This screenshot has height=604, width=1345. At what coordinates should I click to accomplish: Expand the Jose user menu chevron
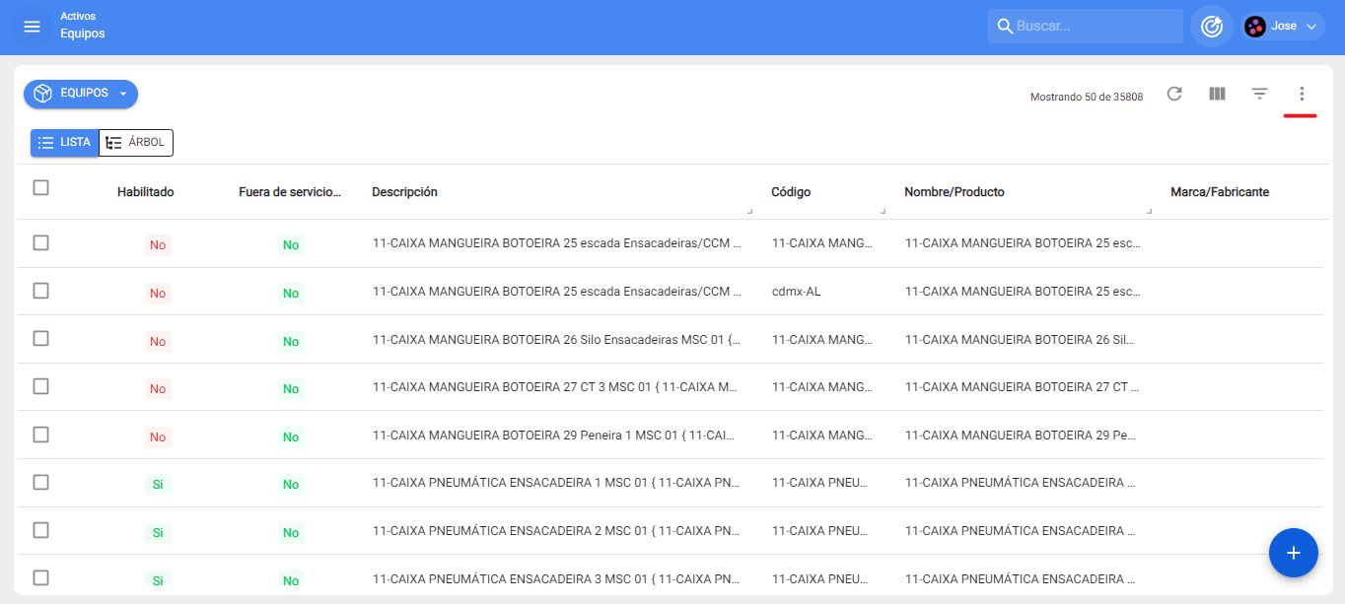1311,27
